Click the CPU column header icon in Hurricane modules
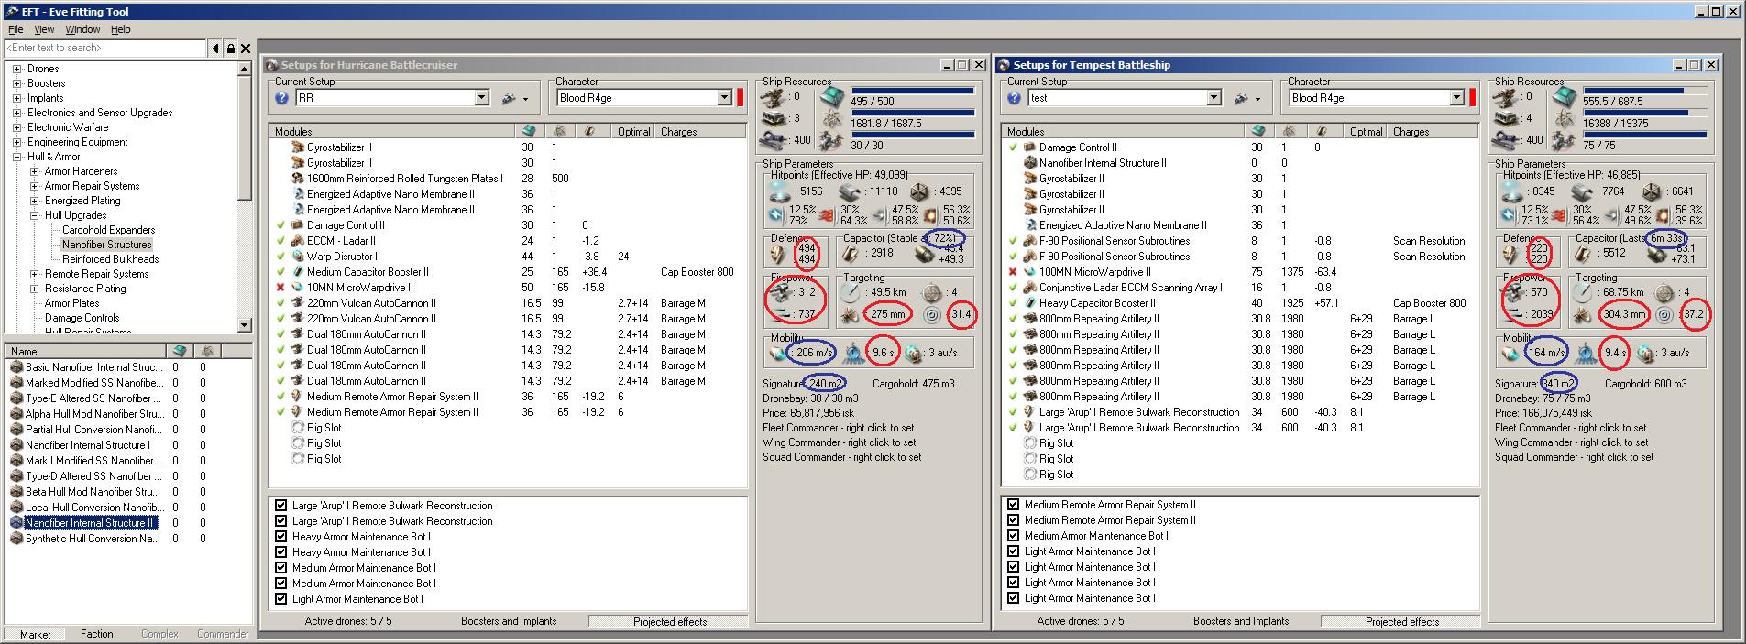Viewport: 1746px width, 644px height. coord(528,131)
